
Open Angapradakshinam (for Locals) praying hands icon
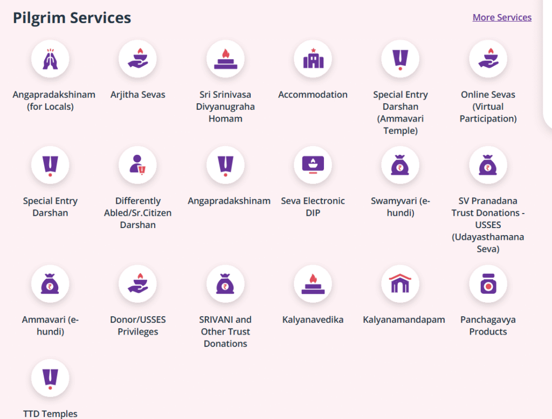(x=50, y=59)
